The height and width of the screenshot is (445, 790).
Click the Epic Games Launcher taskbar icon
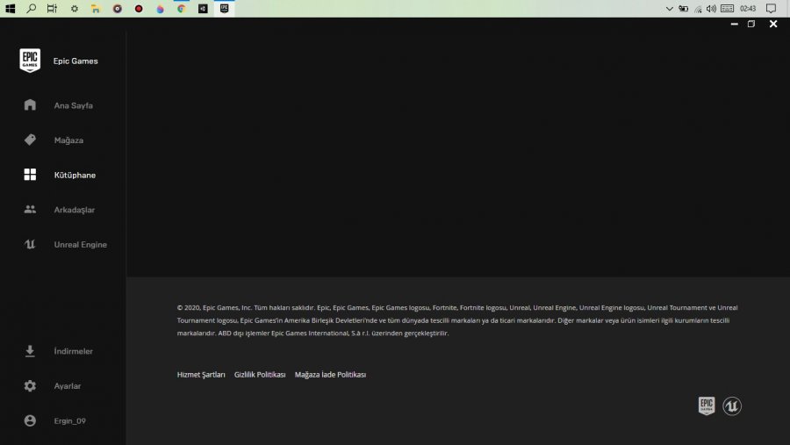pyautogui.click(x=224, y=9)
